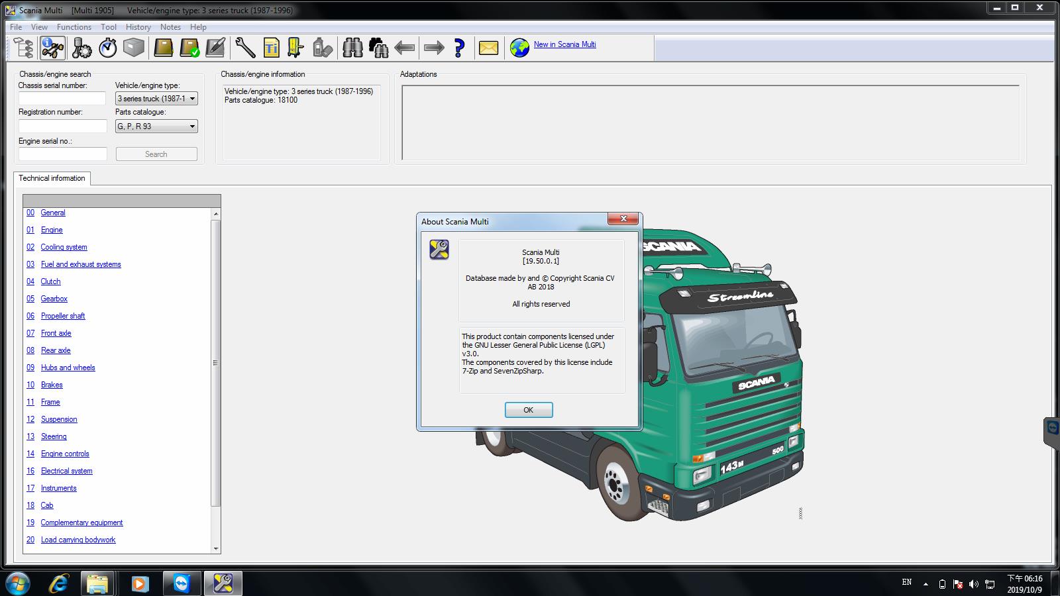
Task: Click the Engine serial no. field
Action: 62,154
